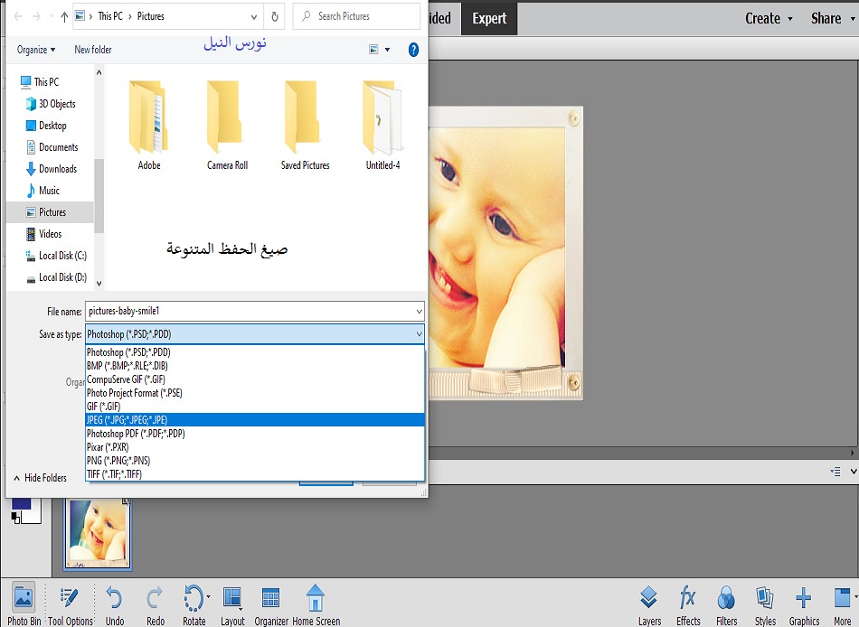The height and width of the screenshot is (627, 859).
Task: Expand the Create dropdown menu
Action: 769,18
